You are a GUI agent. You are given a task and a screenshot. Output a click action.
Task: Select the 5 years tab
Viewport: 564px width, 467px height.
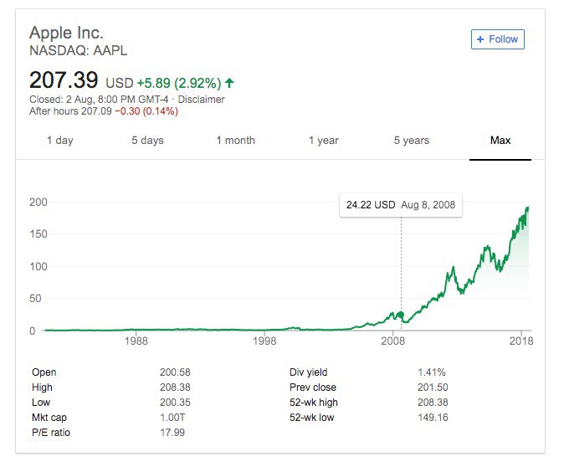click(x=411, y=141)
